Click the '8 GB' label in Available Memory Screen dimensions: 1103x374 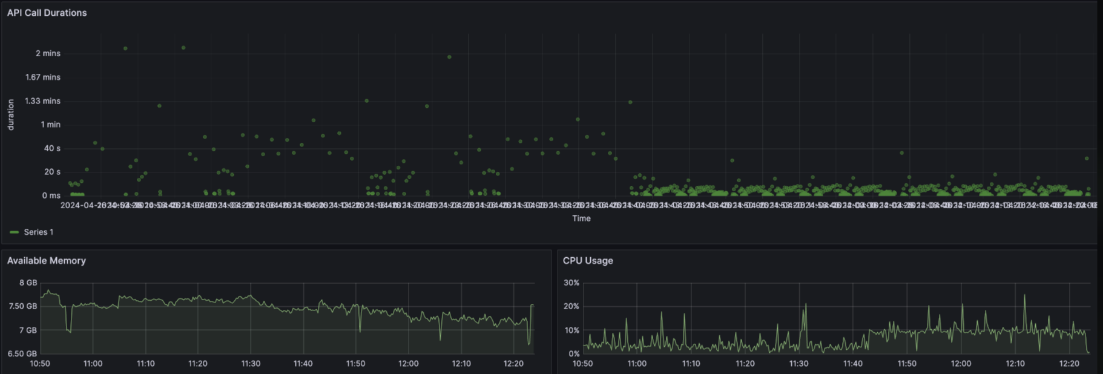tap(28, 283)
